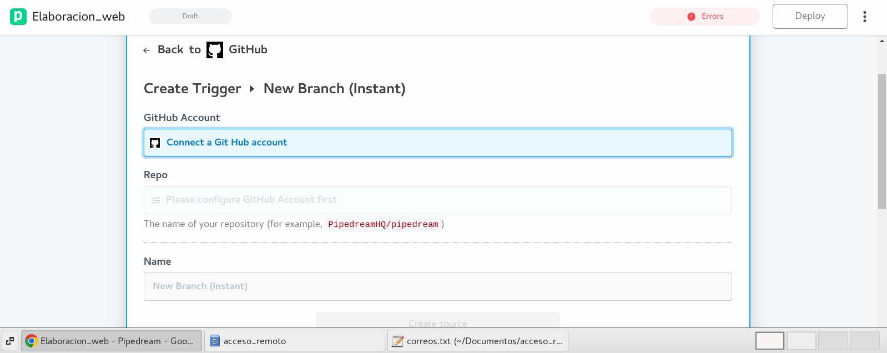Click the list icon in Repo field

[157, 200]
